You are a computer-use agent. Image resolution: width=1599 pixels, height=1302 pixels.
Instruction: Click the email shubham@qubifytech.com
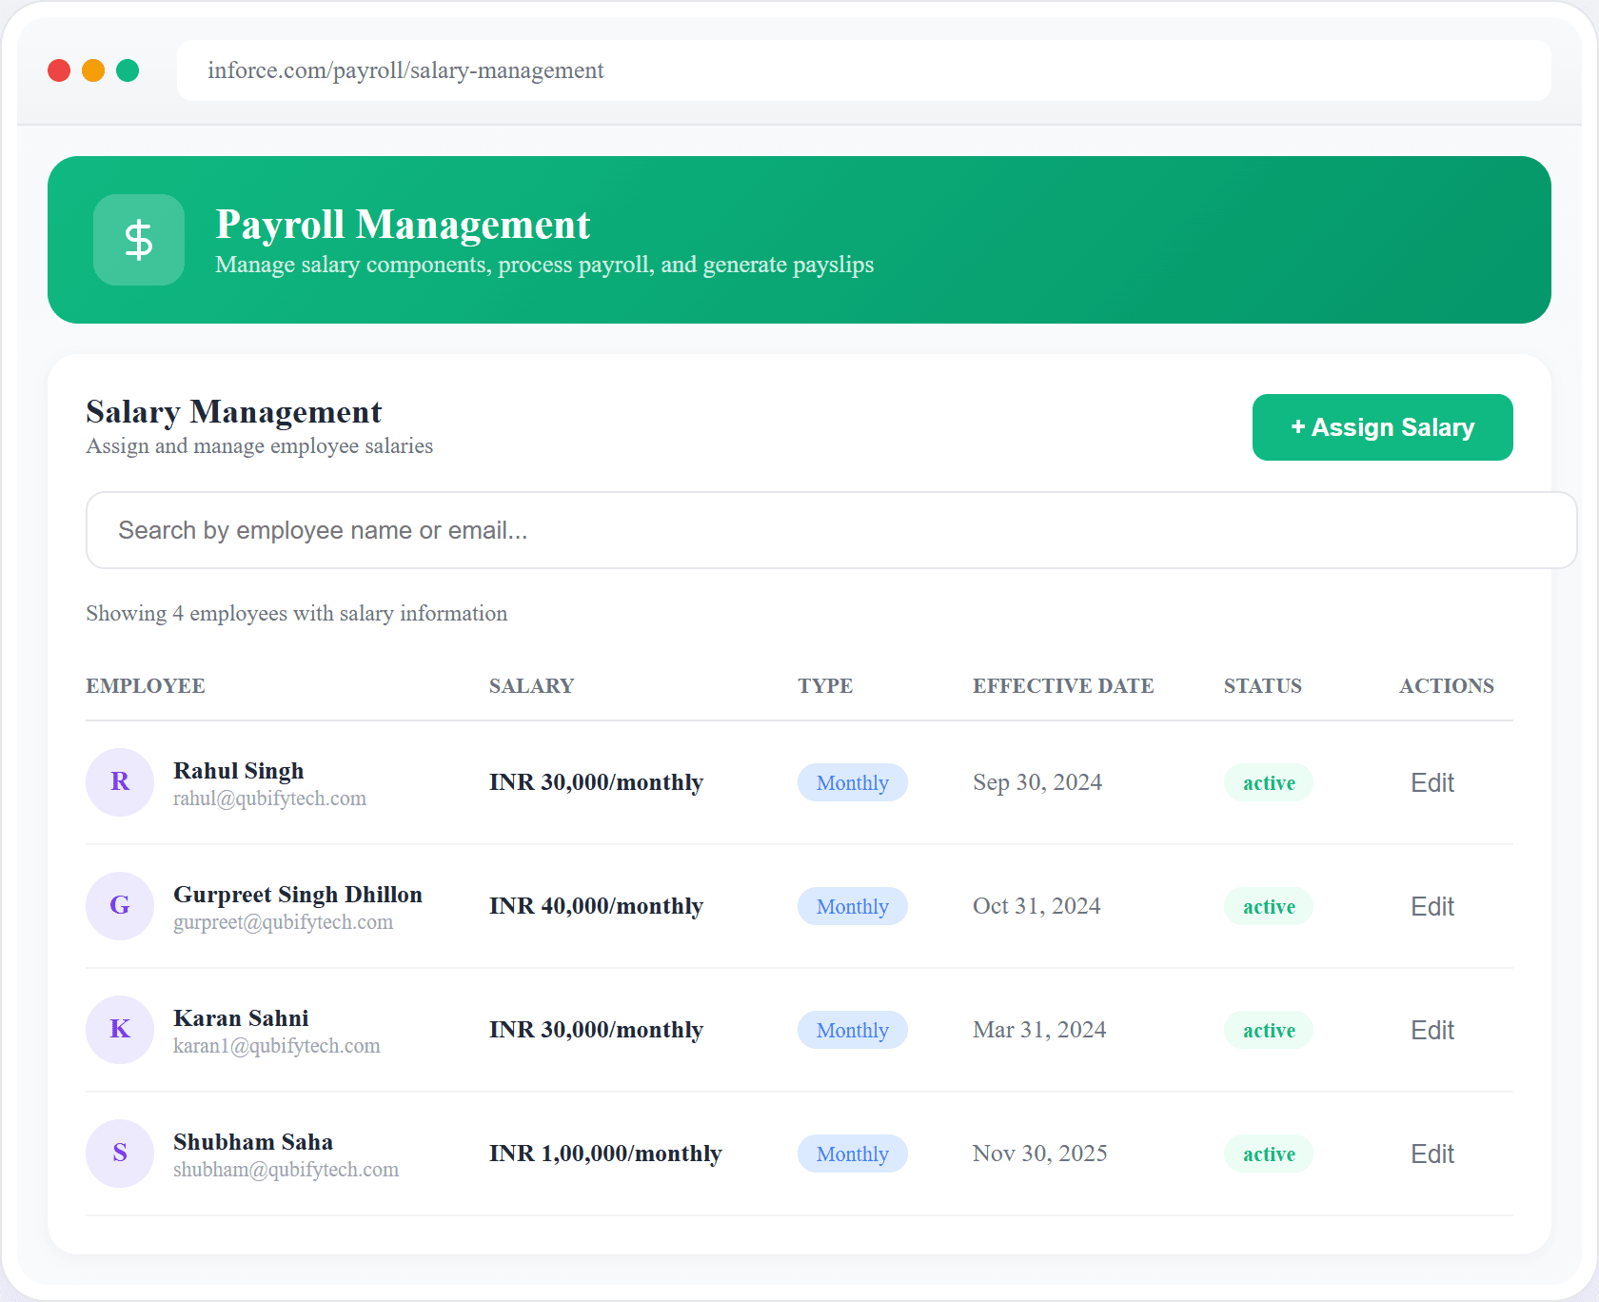coord(286,1170)
